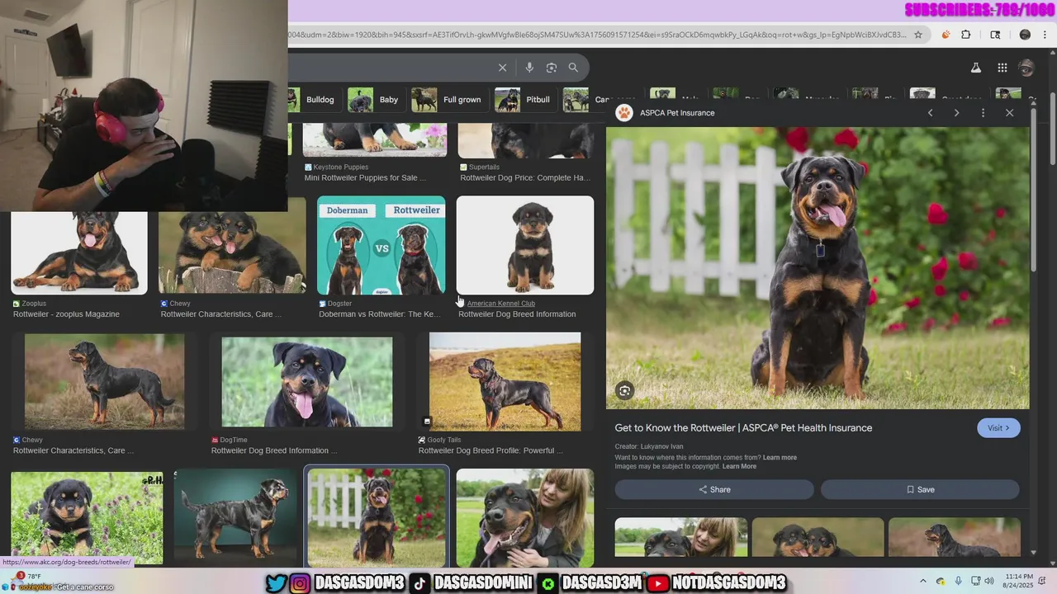Image resolution: width=1057 pixels, height=594 pixels.
Task: Open the Google account avatar on page
Action: [x=1026, y=68]
